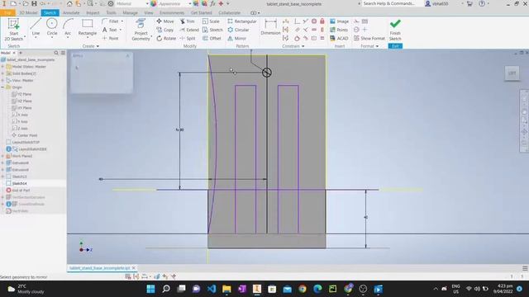The height and width of the screenshot is (297, 529).
Task: Select the Offset tool
Action: pyautogui.click(x=212, y=39)
